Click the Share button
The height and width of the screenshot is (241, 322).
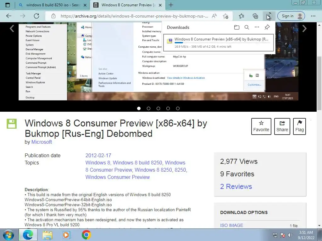pos(282,126)
